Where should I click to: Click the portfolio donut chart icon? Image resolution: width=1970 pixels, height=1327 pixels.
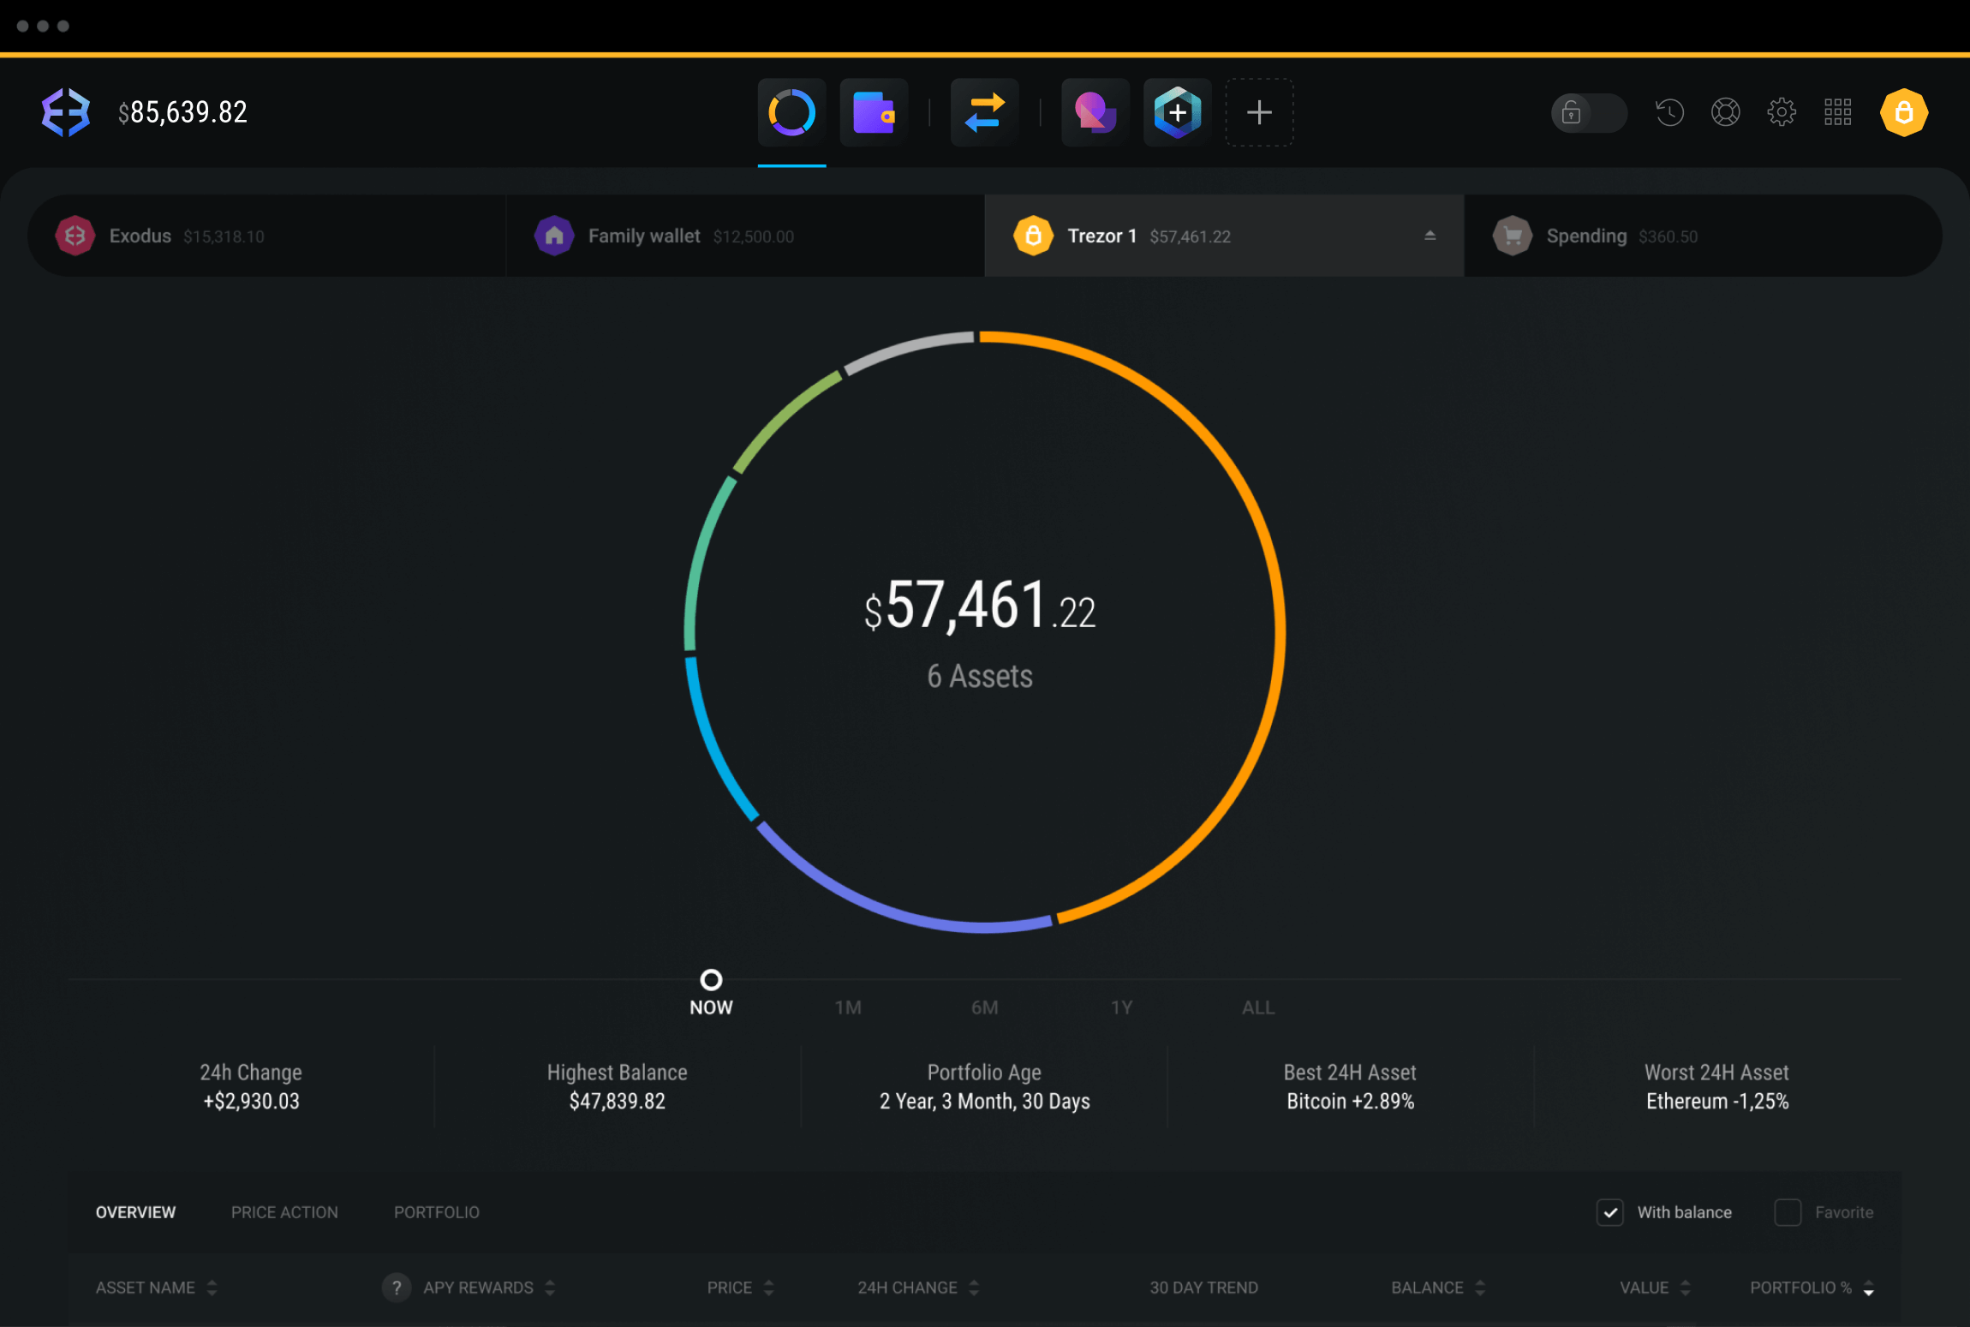(791, 112)
